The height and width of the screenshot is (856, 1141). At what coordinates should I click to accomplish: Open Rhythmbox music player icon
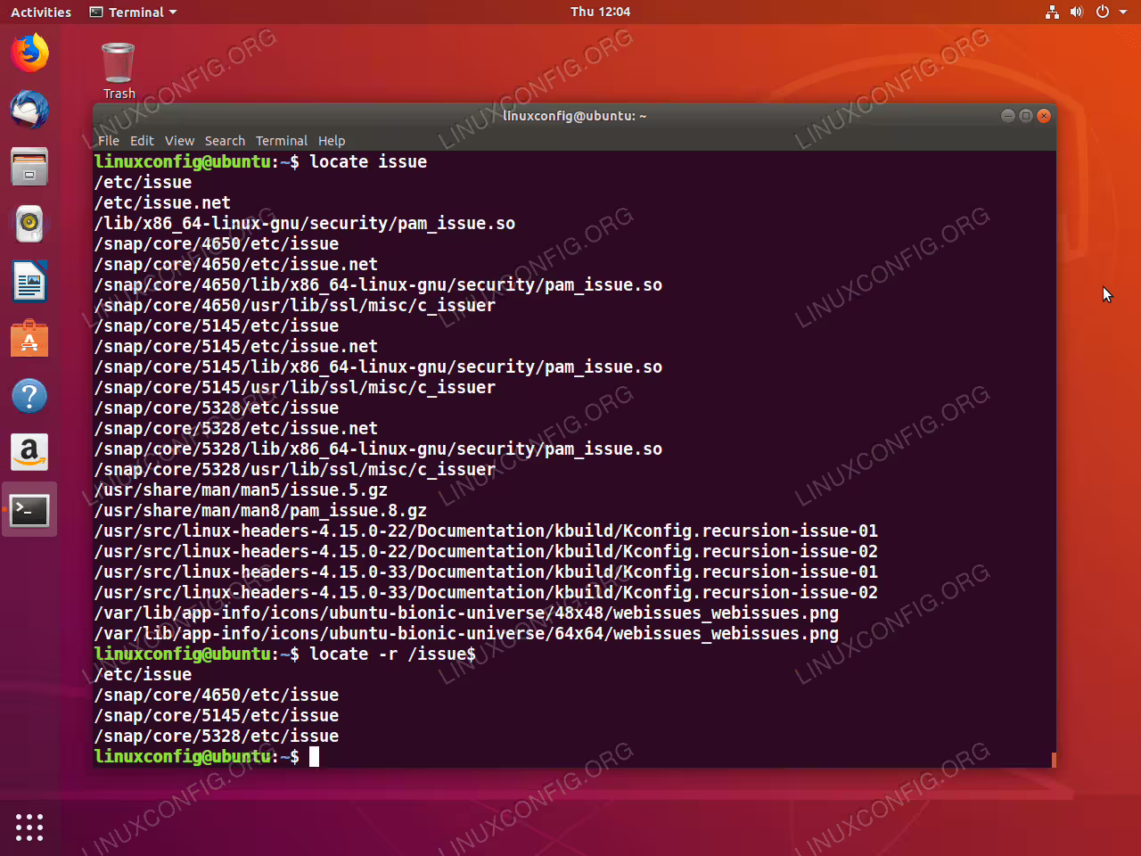(29, 224)
